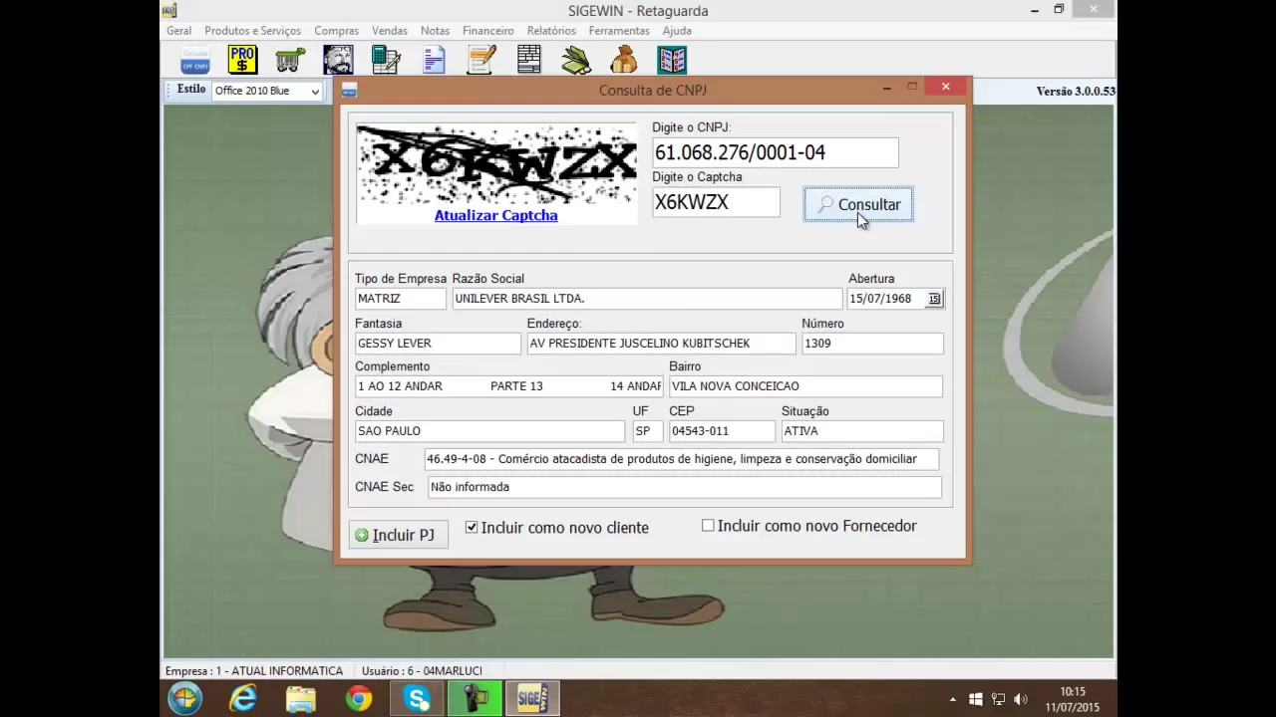Click the SIGEWIN title bar app icon

pos(169,10)
